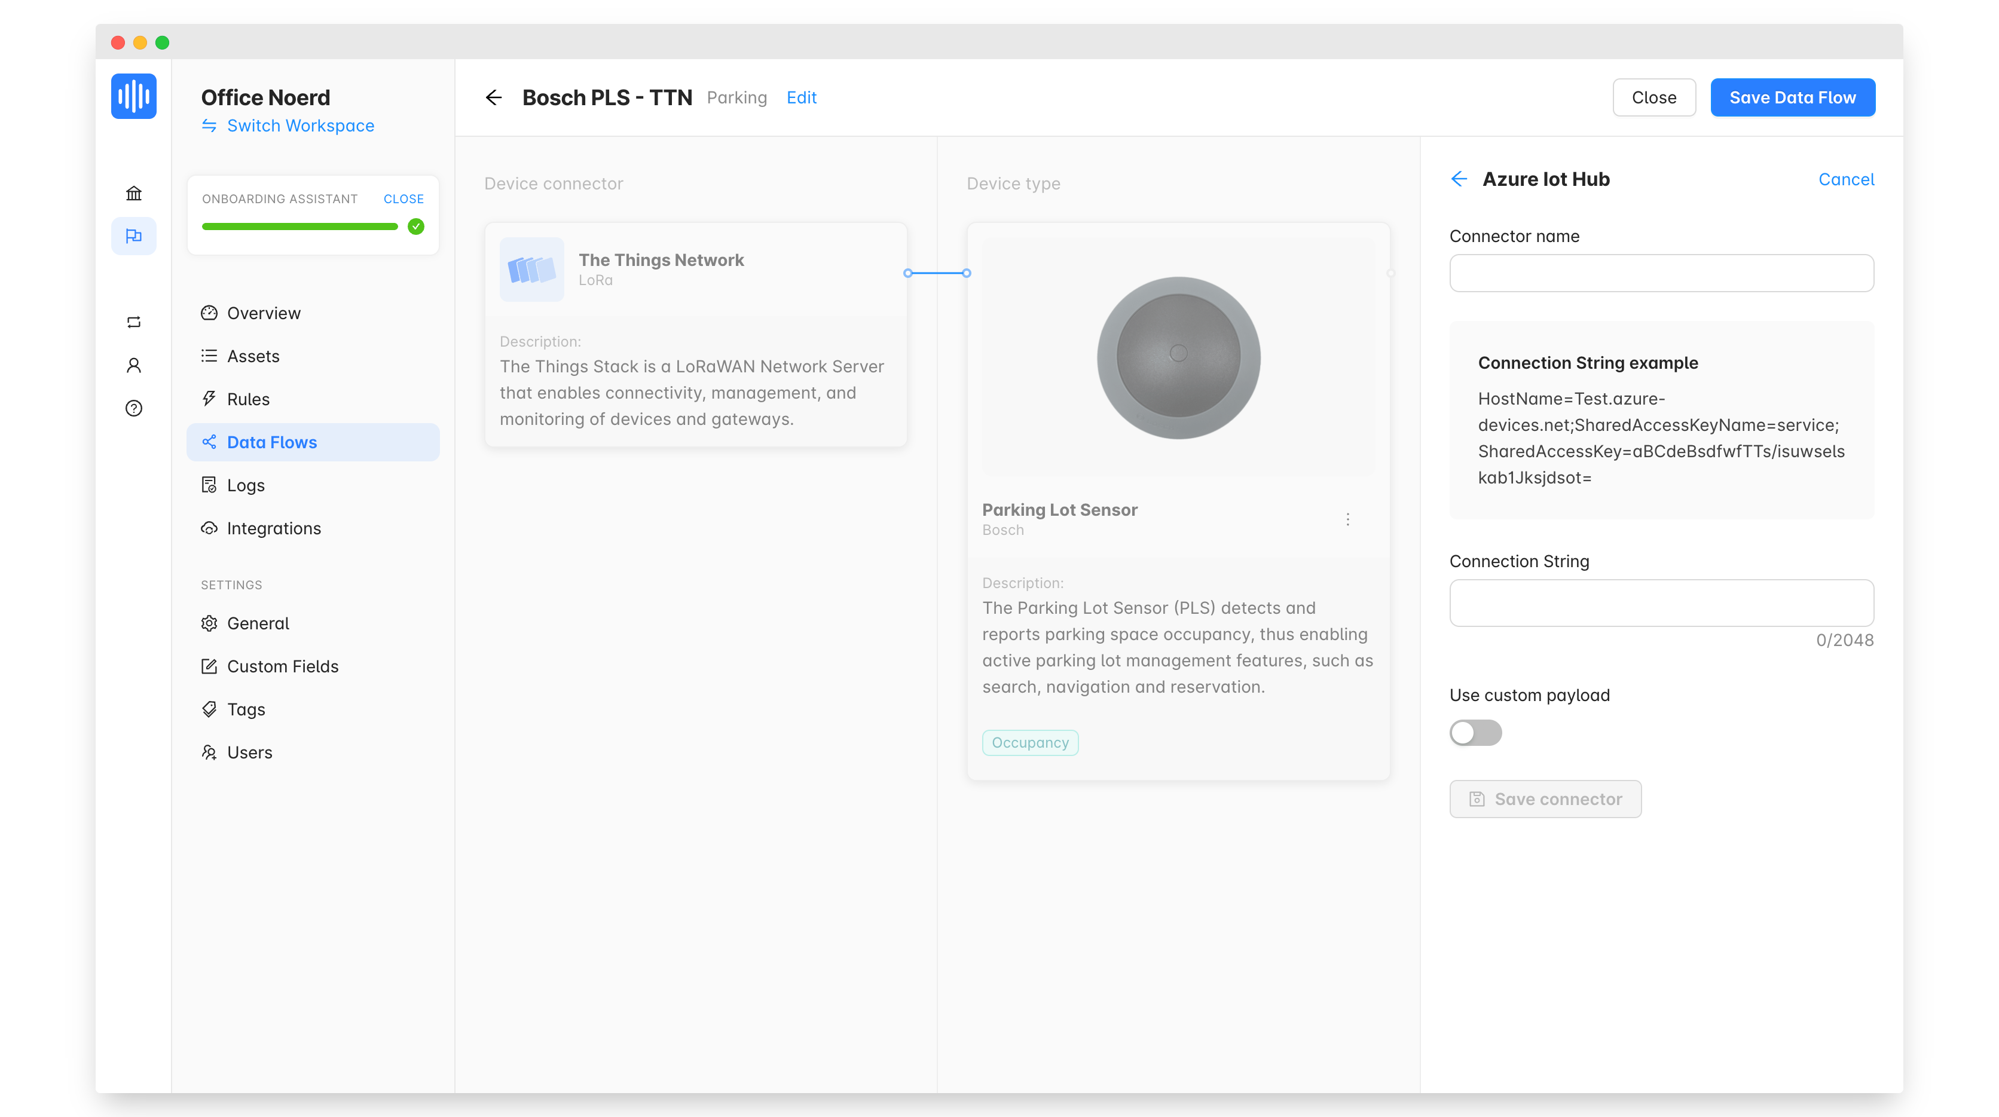Select the workspace flag icon in sidebar
1999x1117 pixels.
tap(133, 236)
